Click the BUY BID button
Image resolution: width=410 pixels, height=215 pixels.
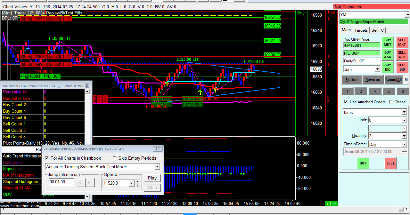tap(388, 67)
